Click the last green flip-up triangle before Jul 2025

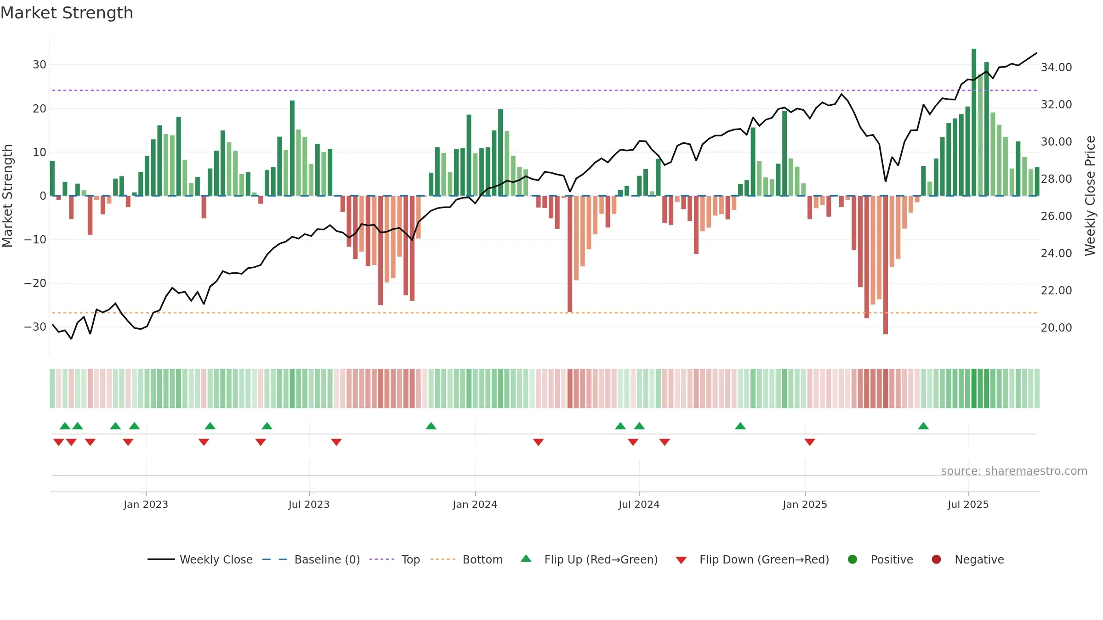923,426
